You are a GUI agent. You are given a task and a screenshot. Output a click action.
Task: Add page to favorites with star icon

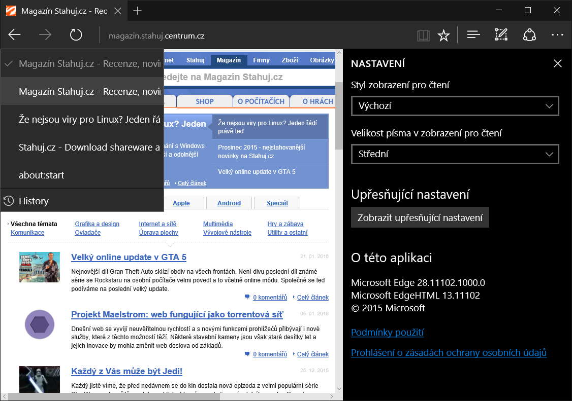click(x=443, y=35)
